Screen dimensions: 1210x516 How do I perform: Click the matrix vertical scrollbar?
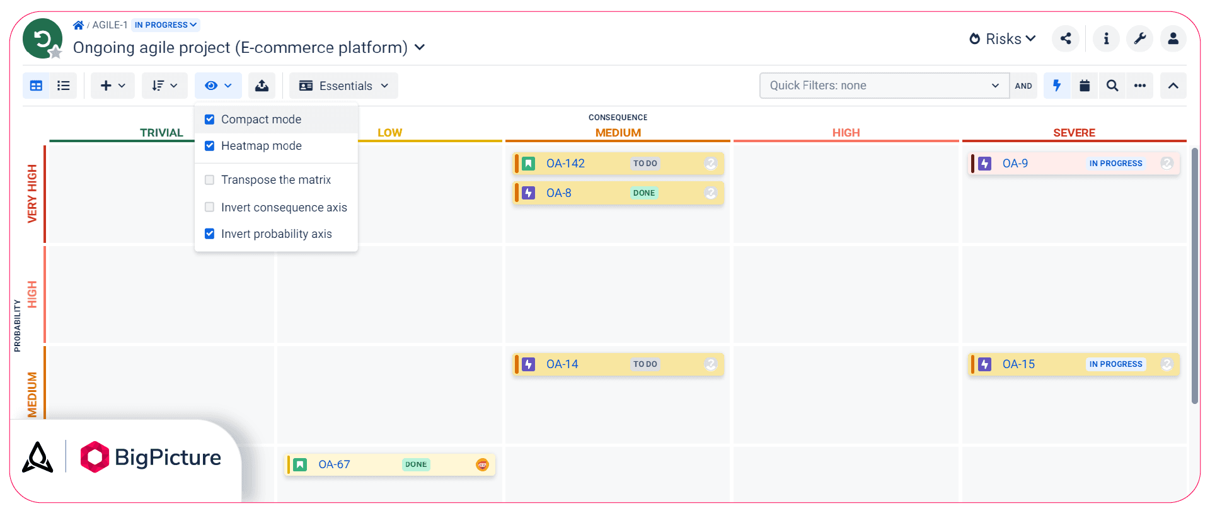click(x=1195, y=276)
